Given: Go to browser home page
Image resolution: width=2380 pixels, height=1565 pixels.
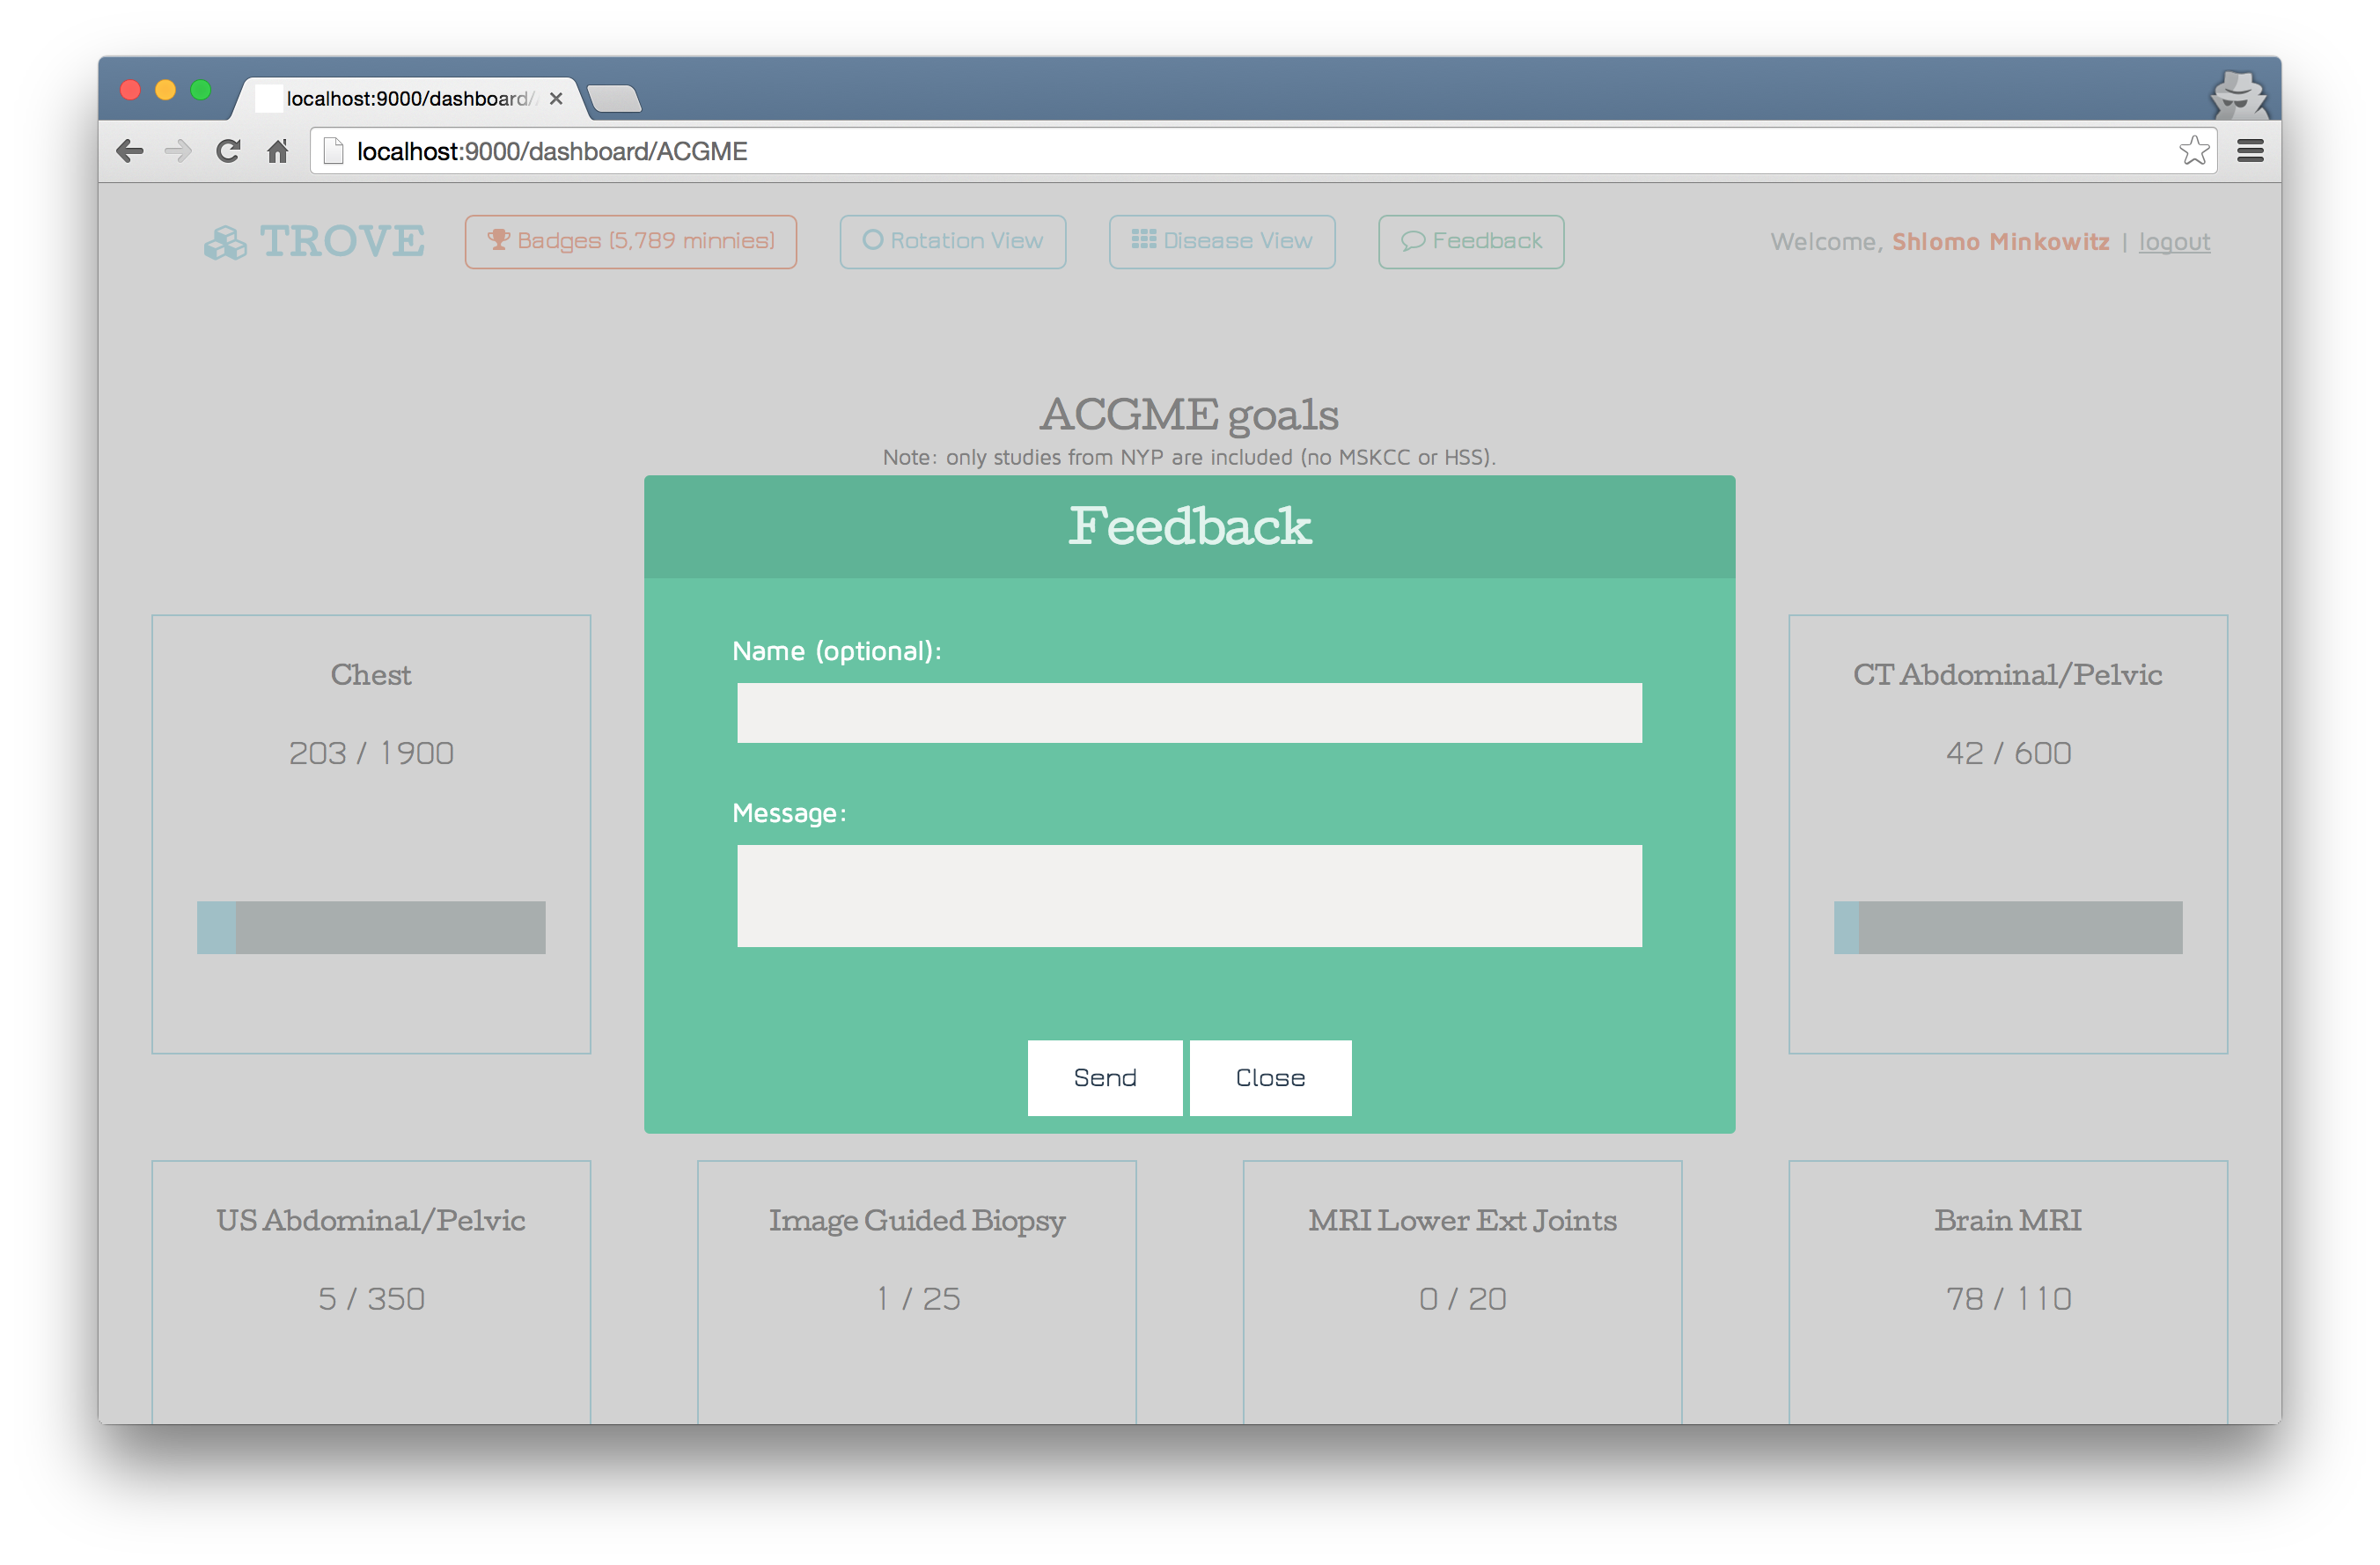Looking at the screenshot, I should tap(277, 151).
